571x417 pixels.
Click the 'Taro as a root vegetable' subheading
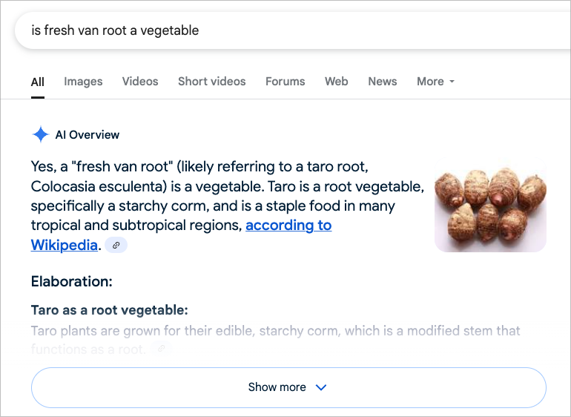click(109, 310)
